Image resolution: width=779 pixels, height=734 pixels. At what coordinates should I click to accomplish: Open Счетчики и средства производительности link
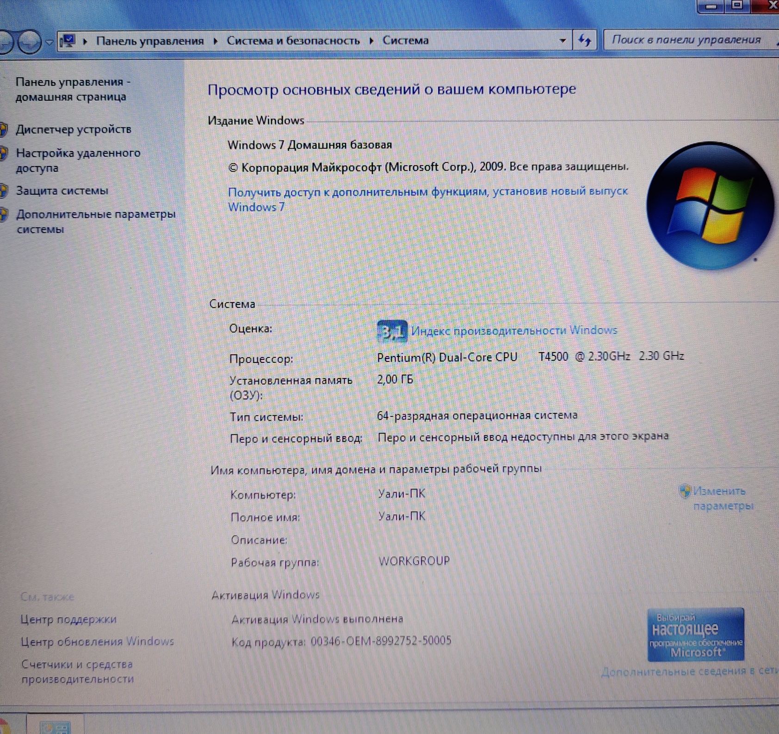(77, 672)
